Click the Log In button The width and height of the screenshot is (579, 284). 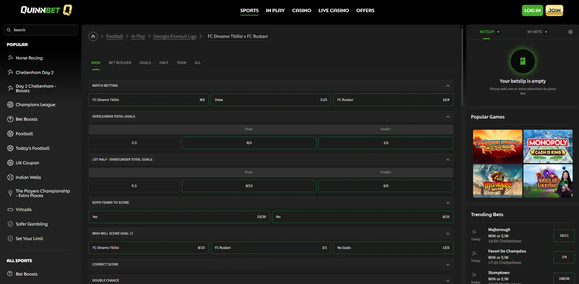coord(532,10)
